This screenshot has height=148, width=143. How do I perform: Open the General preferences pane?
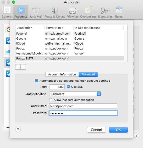7,12
